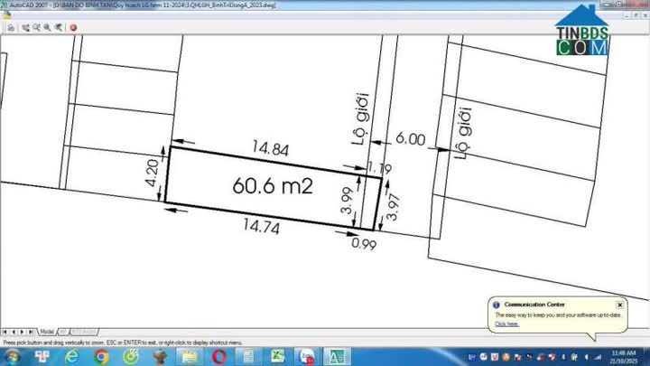Open Internet Explorer from taskbar
The height and width of the screenshot is (366, 650).
[x=71, y=356]
